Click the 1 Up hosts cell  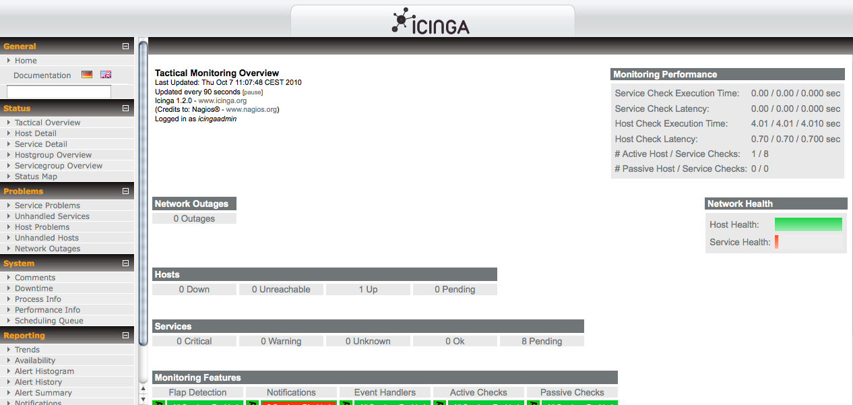tap(368, 290)
